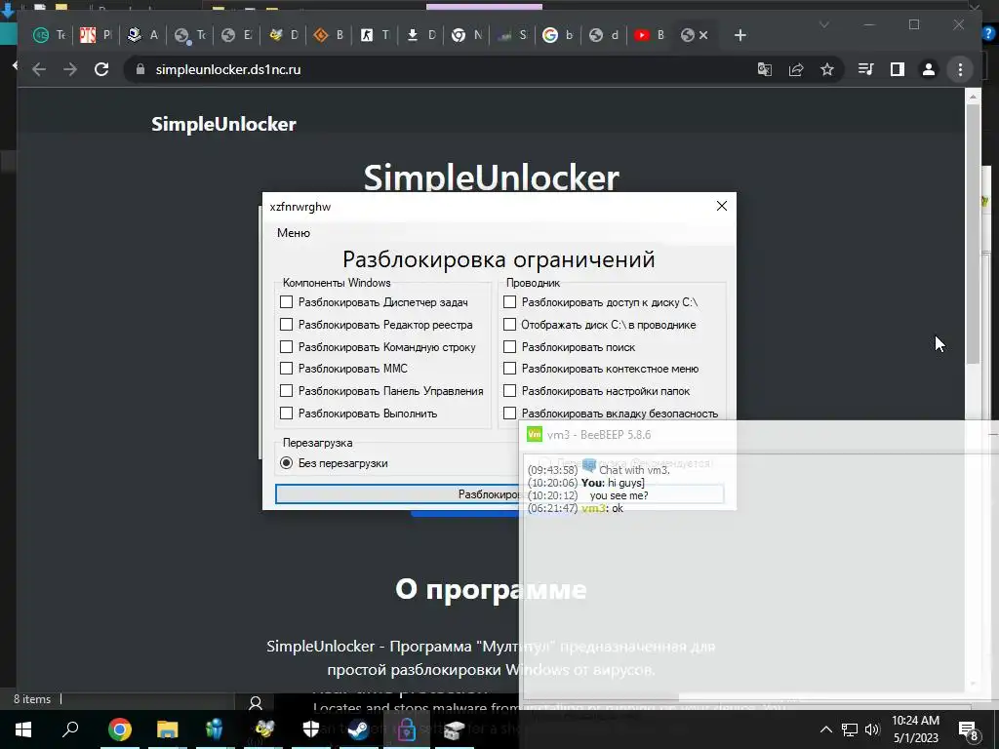Open network status in system tray
The width and height of the screenshot is (999, 749).
pos(850,729)
